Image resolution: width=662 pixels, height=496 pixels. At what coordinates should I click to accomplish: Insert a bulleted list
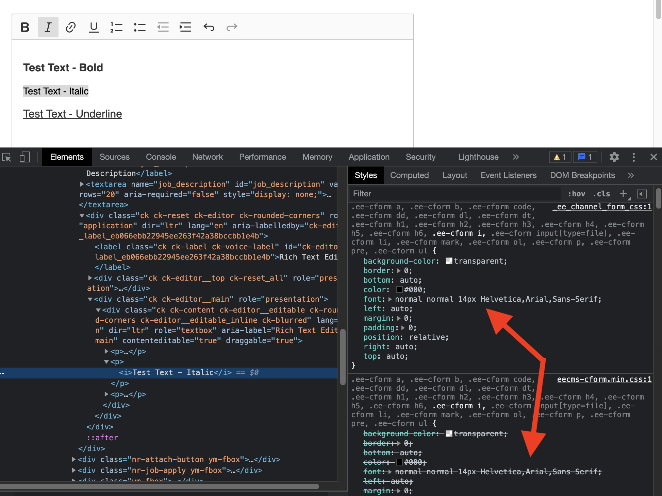[139, 27]
